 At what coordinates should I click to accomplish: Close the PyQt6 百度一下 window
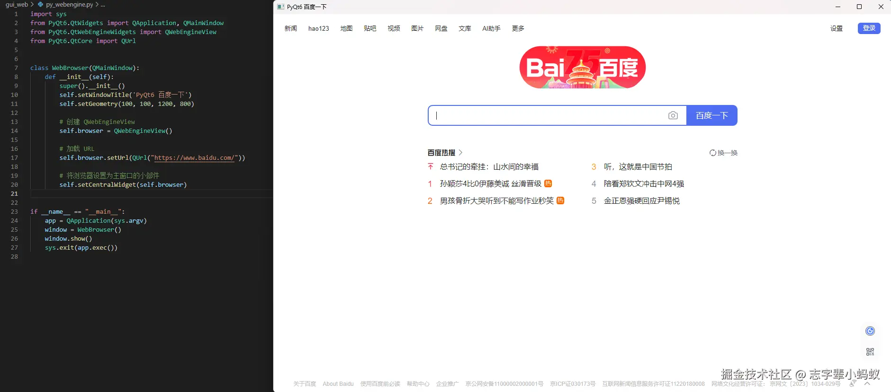point(881,7)
